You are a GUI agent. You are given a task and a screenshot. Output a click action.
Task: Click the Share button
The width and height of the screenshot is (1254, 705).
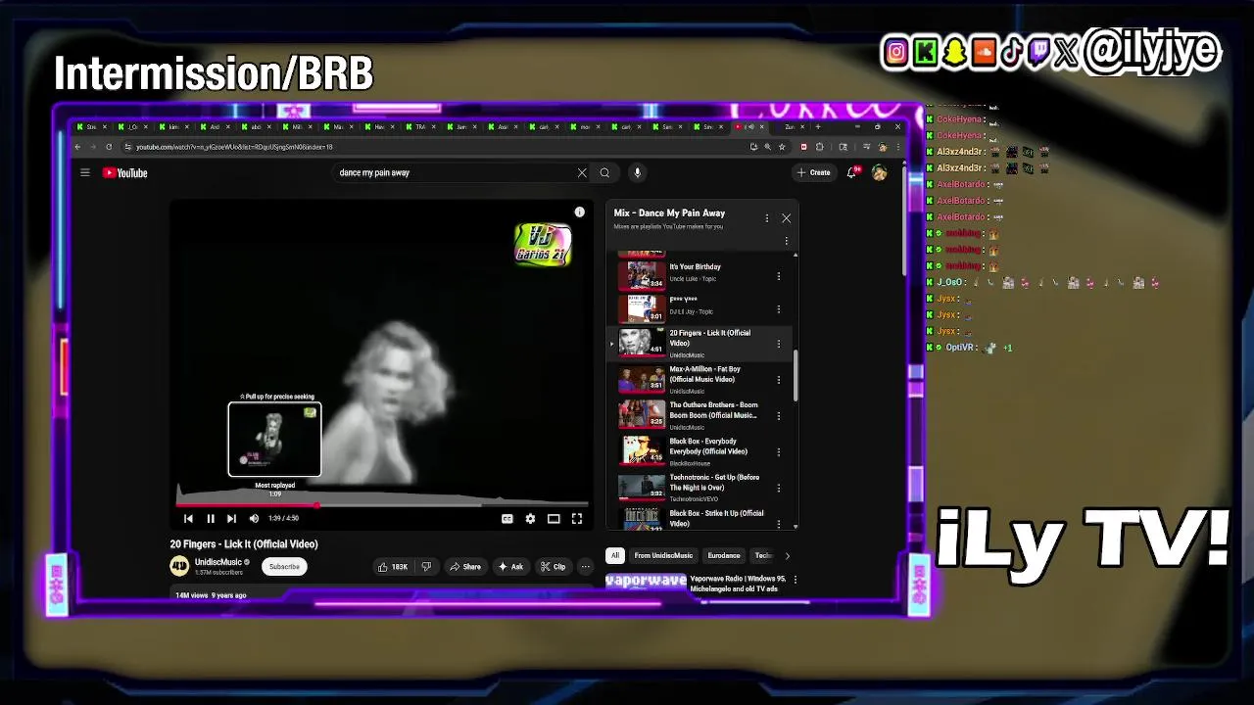465,566
